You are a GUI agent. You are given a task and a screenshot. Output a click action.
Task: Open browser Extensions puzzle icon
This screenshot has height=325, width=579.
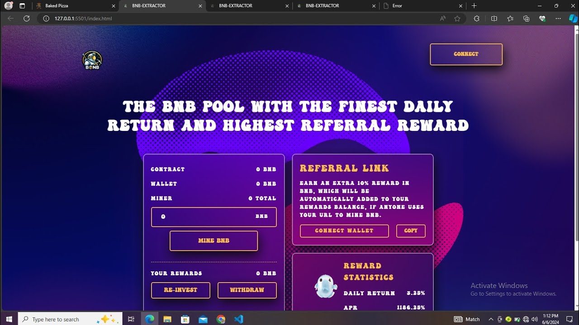(477, 19)
